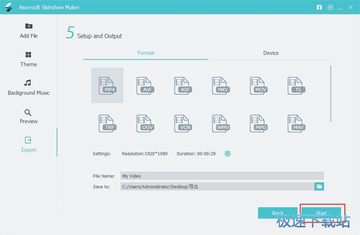Choose the MPG format icon
This screenshot has height=235, width=360.
259,123
